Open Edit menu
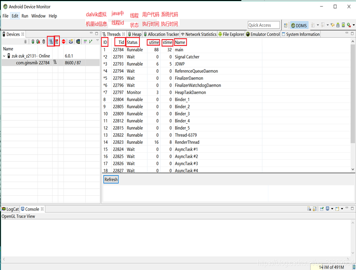This screenshot has height=270, width=356. pos(15,16)
